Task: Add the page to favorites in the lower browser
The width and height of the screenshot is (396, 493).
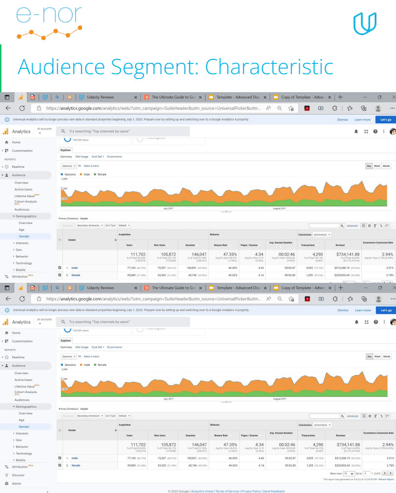Action: click(291, 299)
